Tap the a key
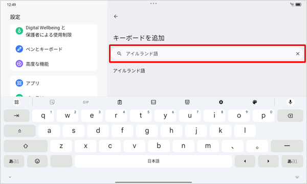Image resolution: width=307 pixels, height=184 pixels. click(x=49, y=131)
